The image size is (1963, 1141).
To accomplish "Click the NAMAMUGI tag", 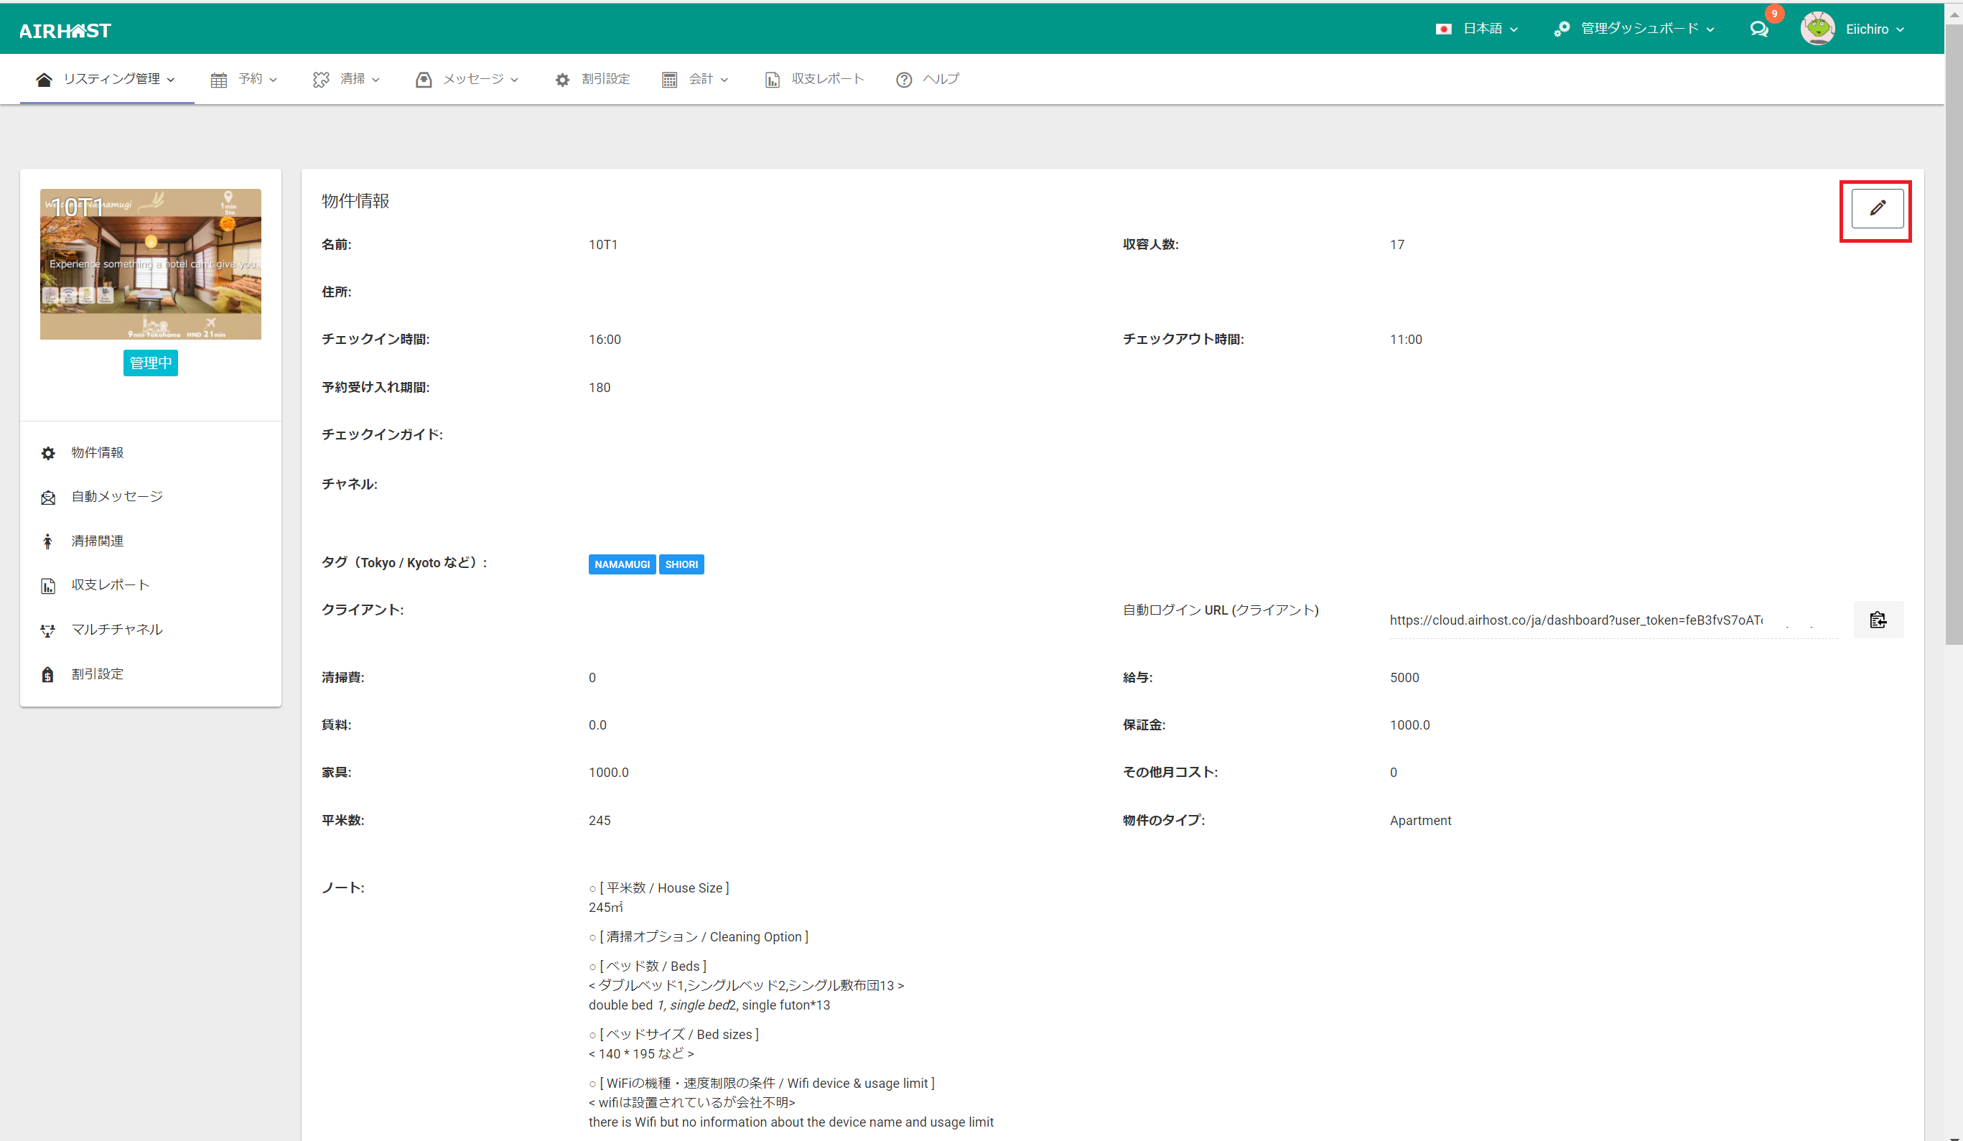I will [622, 564].
